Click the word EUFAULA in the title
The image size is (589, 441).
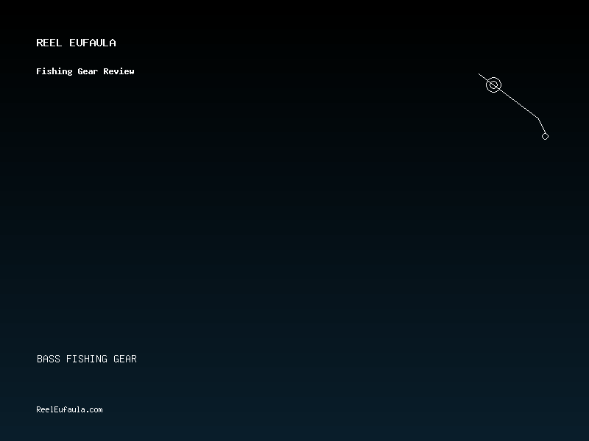coord(92,43)
